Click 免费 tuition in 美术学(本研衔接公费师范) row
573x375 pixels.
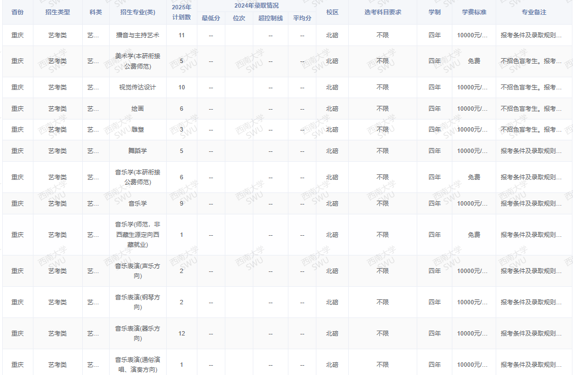pos(474,61)
